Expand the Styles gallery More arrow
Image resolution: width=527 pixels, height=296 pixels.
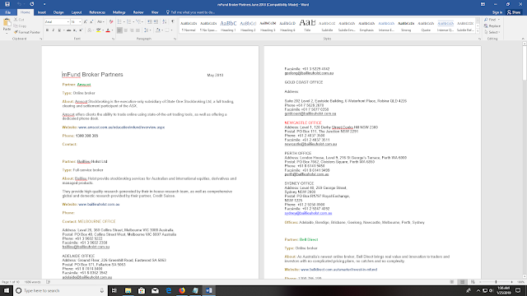tap(478, 31)
